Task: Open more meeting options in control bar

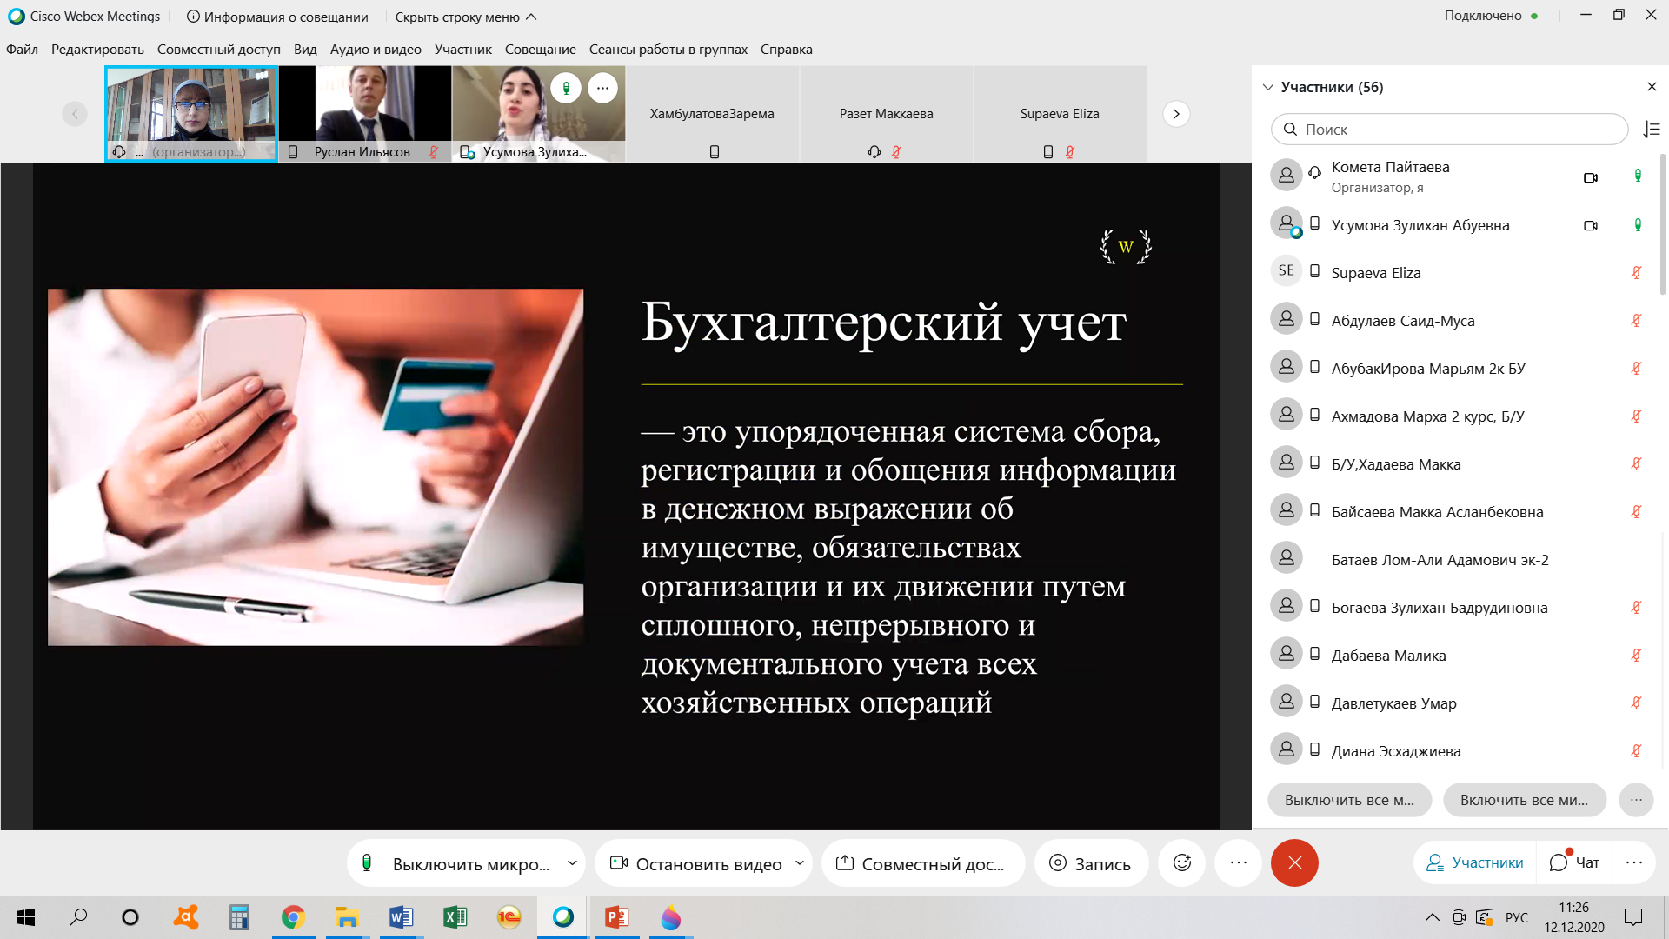Action: pos(1239,863)
